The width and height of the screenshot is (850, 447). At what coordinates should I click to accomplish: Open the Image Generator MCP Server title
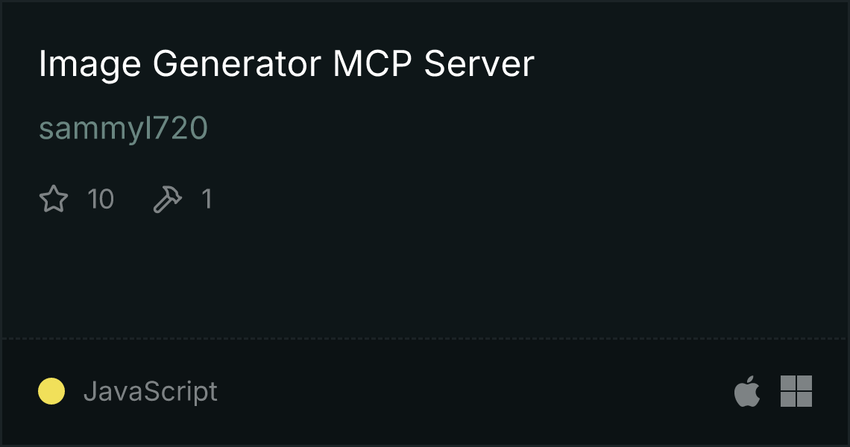[287, 64]
